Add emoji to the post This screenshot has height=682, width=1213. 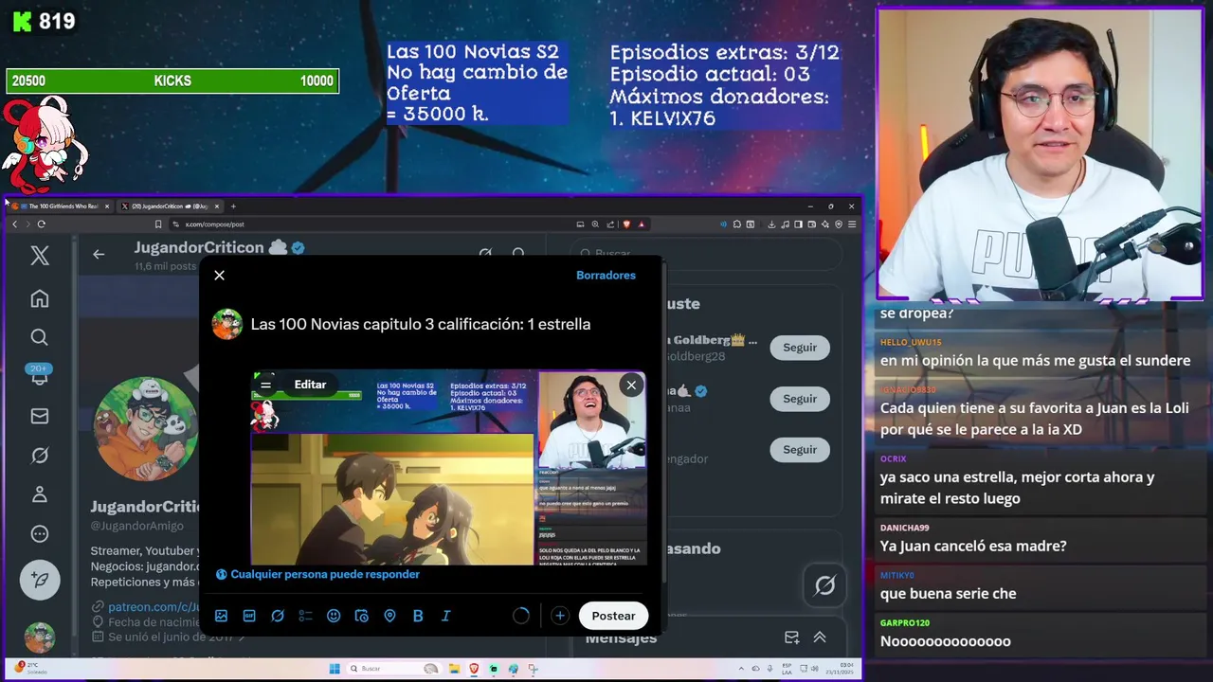tap(334, 616)
